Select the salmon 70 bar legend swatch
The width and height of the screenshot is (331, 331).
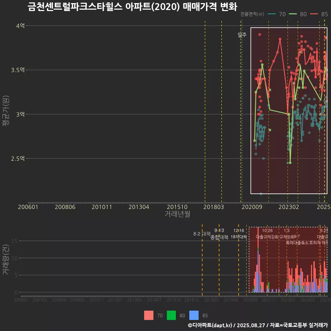tap(149, 315)
